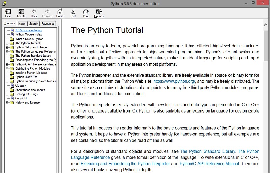Image resolution: width=270 pixels, height=173 pixels.
Task: Expand What's New in Python node
Action: (x=7, y=39)
